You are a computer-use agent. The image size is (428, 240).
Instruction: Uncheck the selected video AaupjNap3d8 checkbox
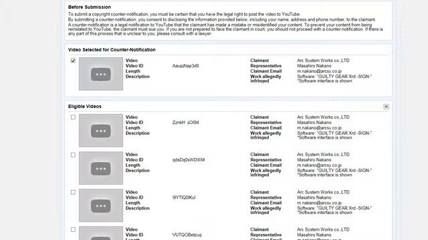(73, 61)
